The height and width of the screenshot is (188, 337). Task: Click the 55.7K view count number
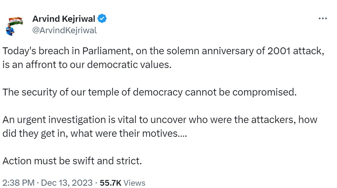pyautogui.click(x=110, y=183)
